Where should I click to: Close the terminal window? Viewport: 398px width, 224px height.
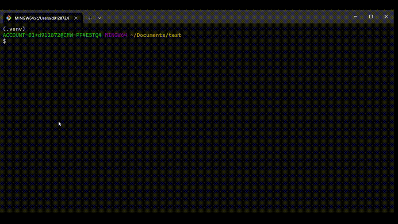tap(386, 16)
